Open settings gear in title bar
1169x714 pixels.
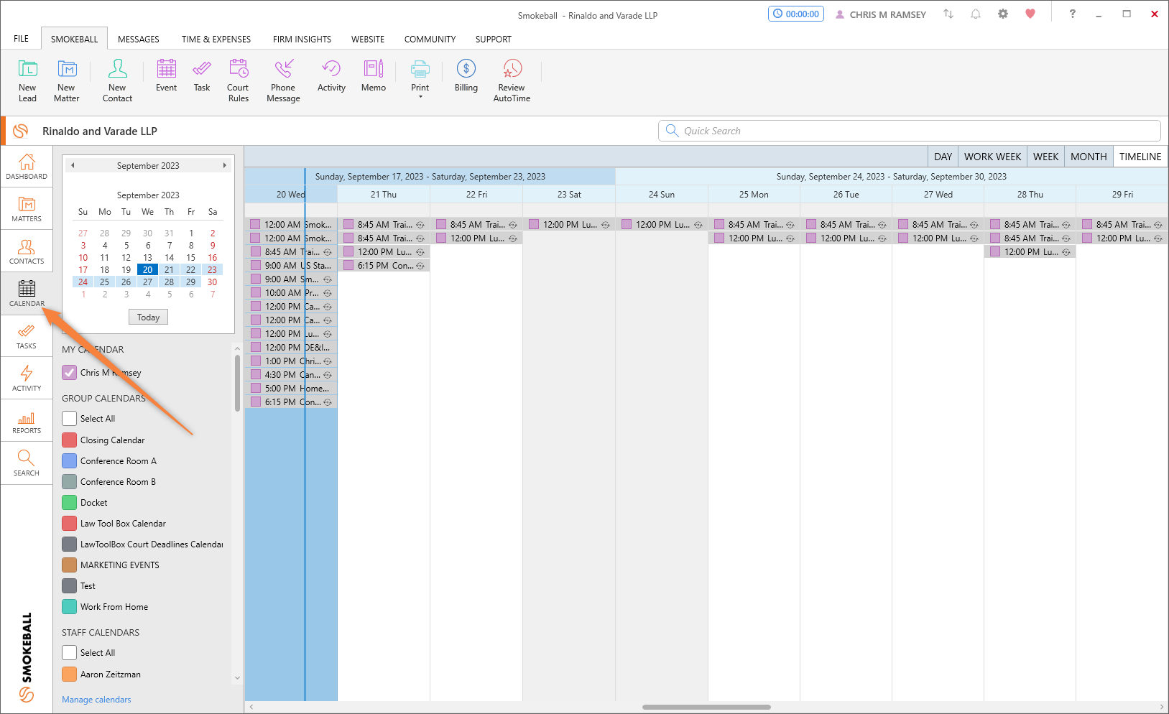(1003, 14)
